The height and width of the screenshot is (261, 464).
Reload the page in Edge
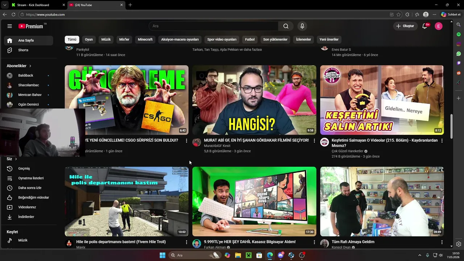[x=13, y=14]
